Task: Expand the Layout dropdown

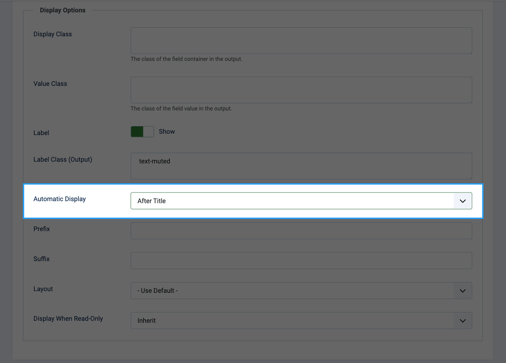Action: click(301, 291)
